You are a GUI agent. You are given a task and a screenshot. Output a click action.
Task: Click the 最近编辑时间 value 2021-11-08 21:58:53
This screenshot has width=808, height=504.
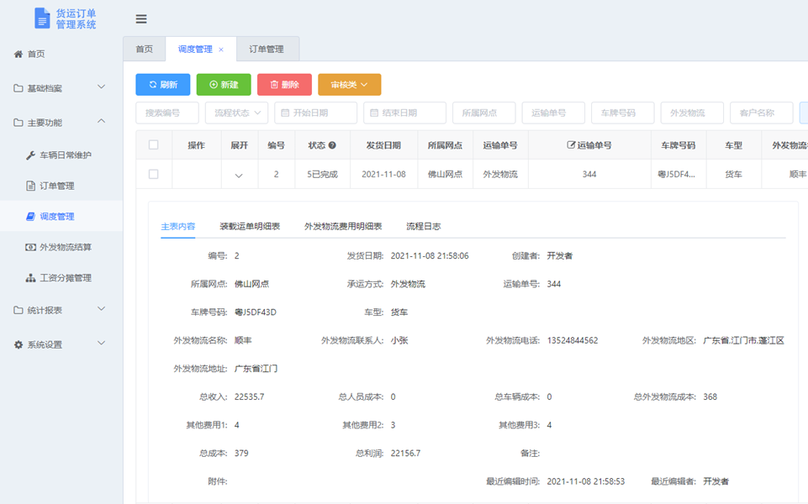[x=586, y=482]
